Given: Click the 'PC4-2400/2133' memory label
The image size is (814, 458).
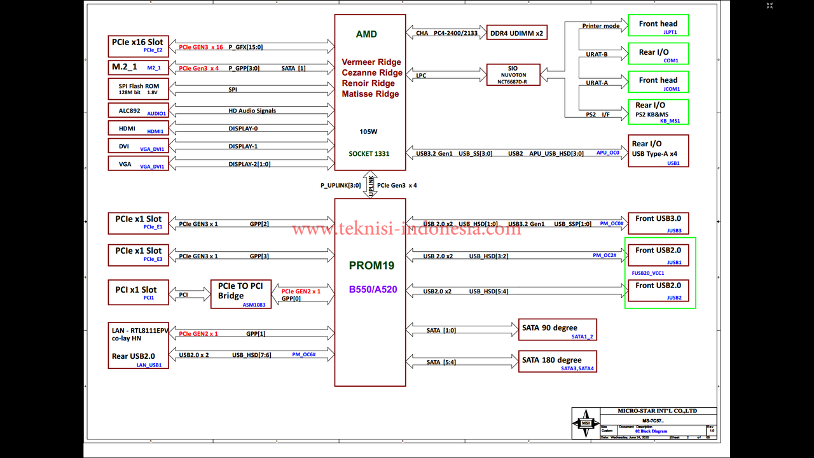Looking at the screenshot, I should pyautogui.click(x=455, y=33).
